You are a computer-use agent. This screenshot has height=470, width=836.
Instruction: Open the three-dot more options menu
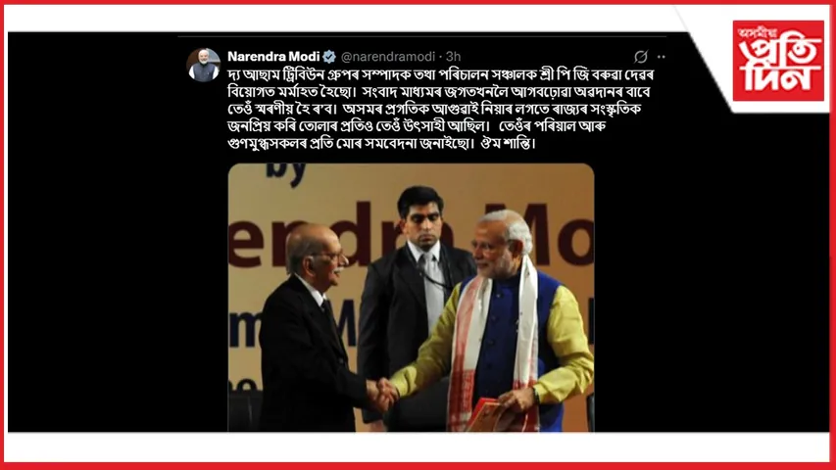click(x=662, y=57)
